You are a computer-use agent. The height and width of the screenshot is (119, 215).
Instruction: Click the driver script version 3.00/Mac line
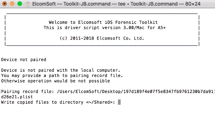click(x=103, y=28)
